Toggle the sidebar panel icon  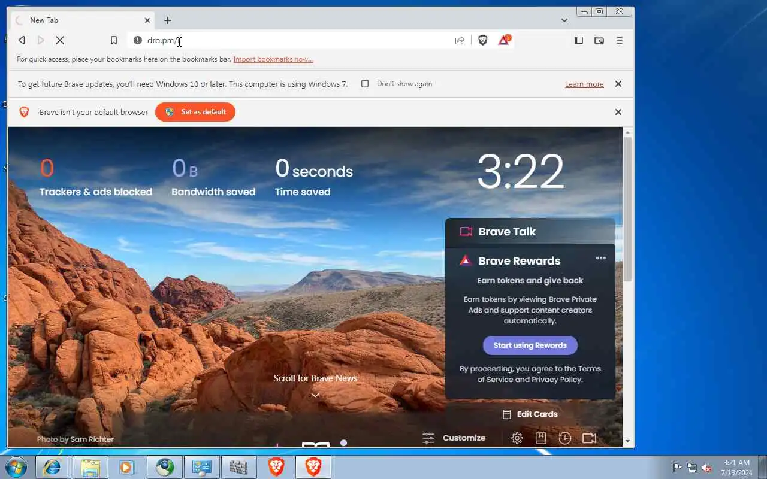click(579, 40)
